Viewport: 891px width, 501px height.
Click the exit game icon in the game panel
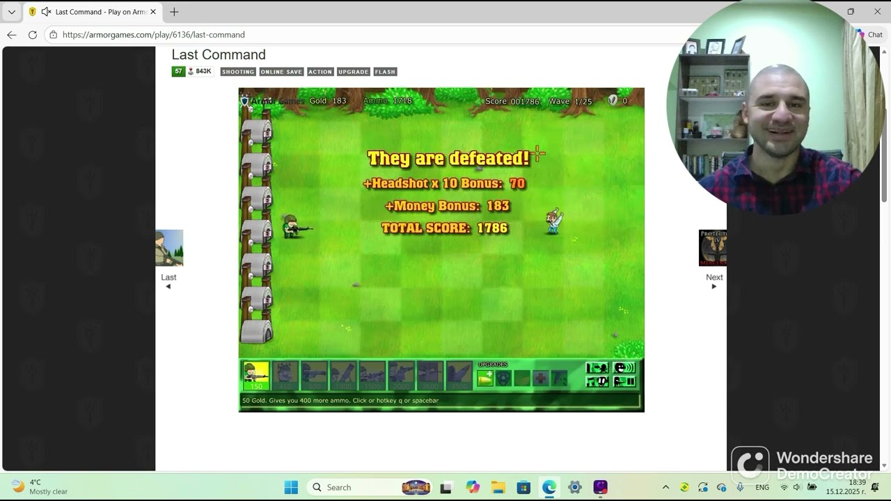597,368
